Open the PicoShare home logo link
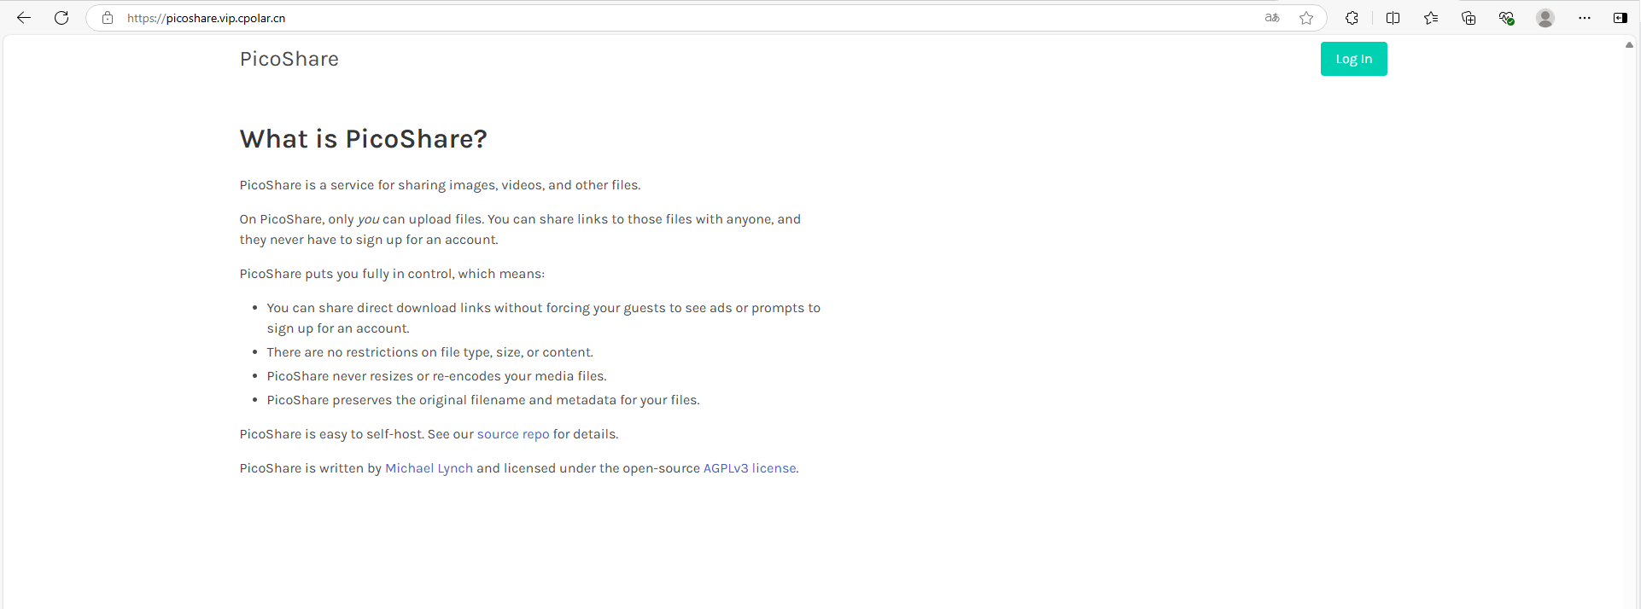 pyautogui.click(x=289, y=59)
